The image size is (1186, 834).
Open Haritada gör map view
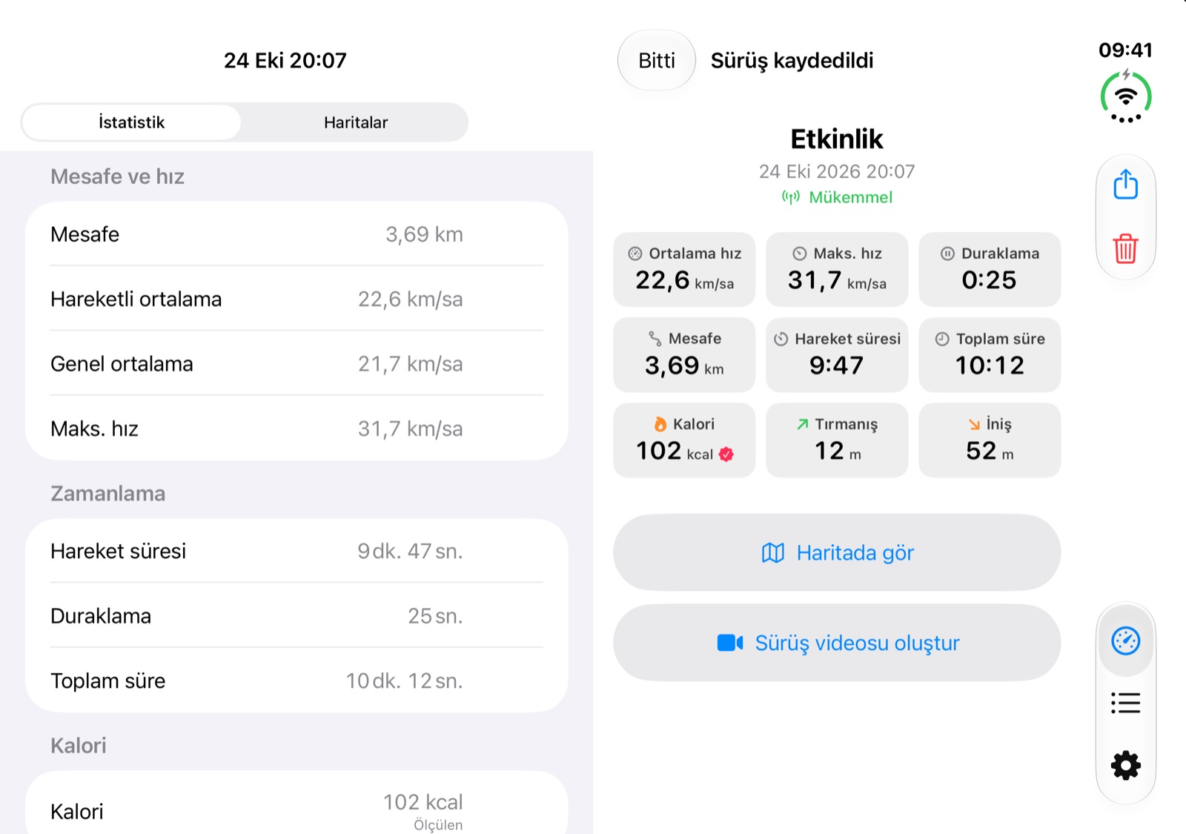pyautogui.click(x=837, y=552)
